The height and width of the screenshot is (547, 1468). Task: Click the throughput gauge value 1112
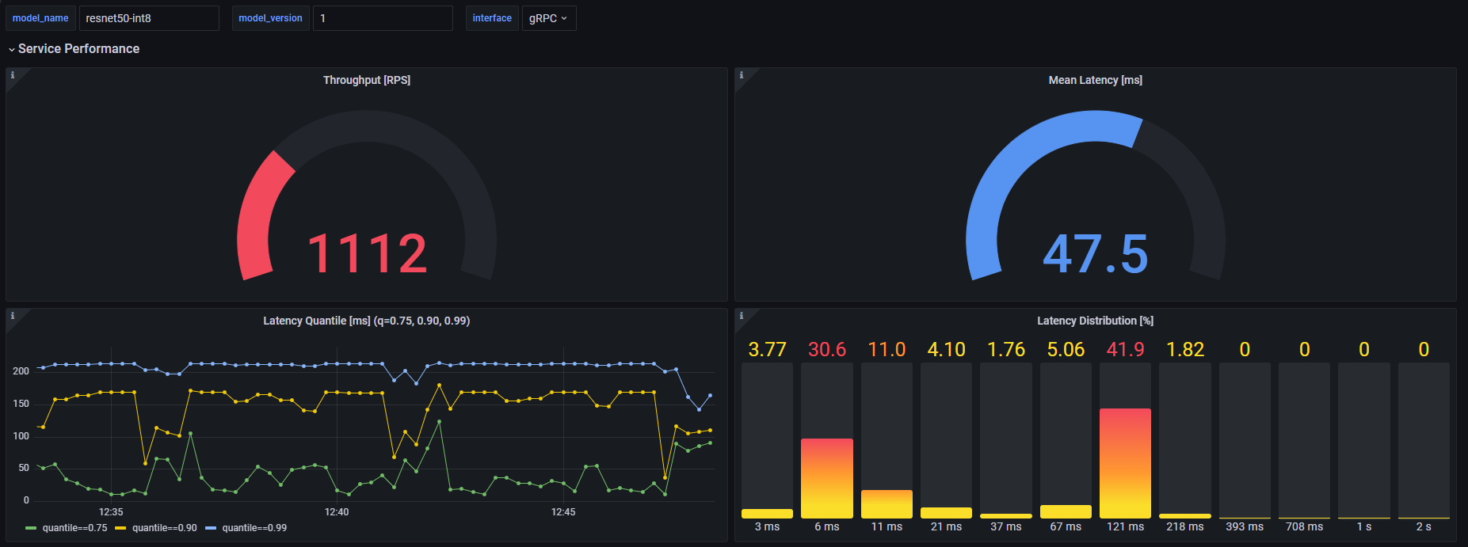point(367,254)
